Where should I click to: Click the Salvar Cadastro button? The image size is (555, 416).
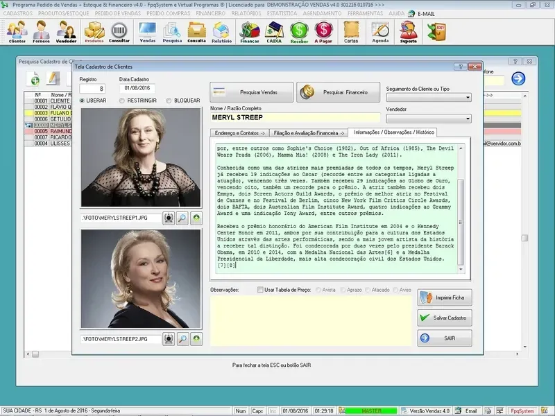coord(445,318)
